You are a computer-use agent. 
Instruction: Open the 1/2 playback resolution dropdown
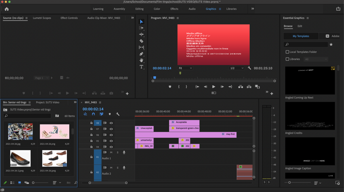click(x=237, y=68)
